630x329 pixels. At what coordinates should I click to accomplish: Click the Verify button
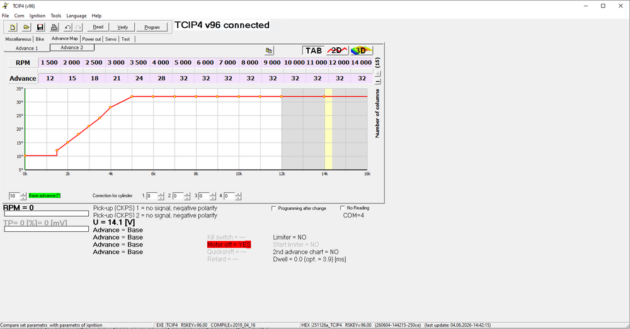[123, 27]
